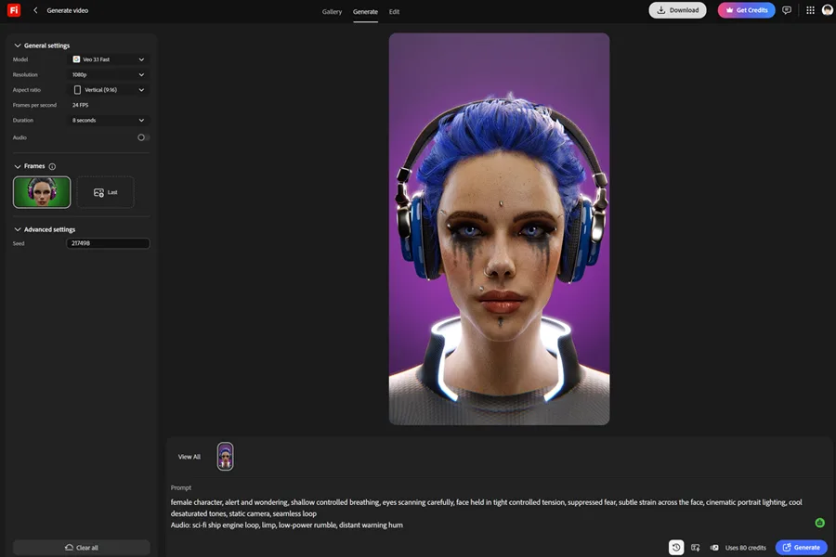Click the Clear all button
This screenshot has height=557, width=836.
[x=82, y=548]
